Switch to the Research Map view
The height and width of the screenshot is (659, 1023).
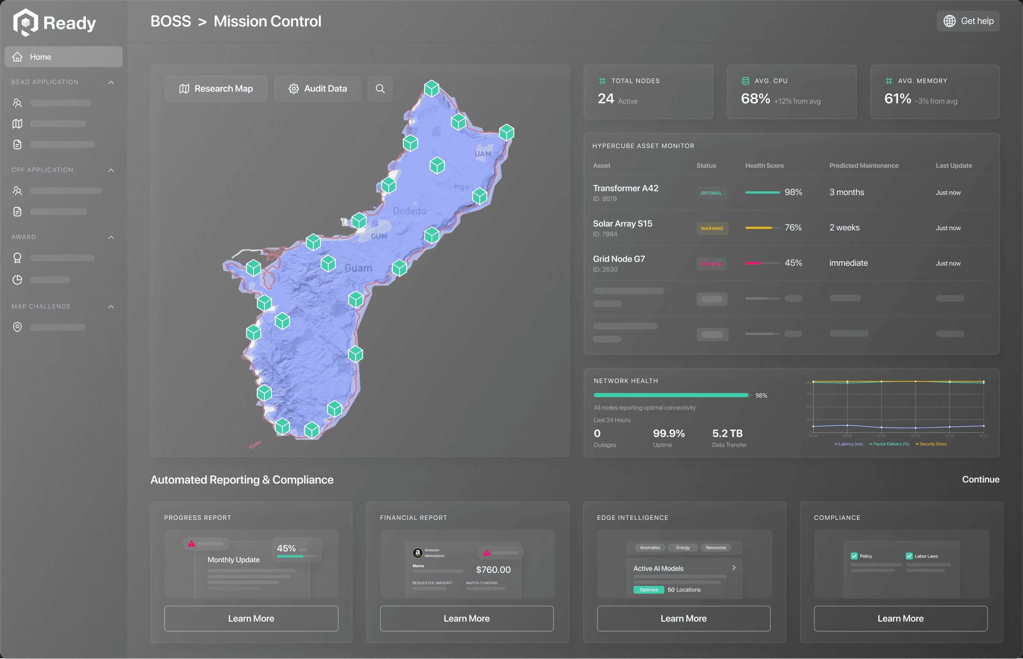216,89
